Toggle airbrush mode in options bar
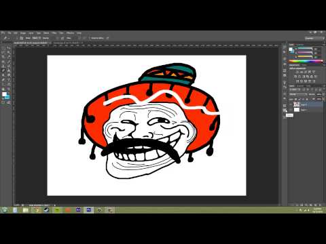The width and height of the screenshot is (326, 244). (84, 38)
